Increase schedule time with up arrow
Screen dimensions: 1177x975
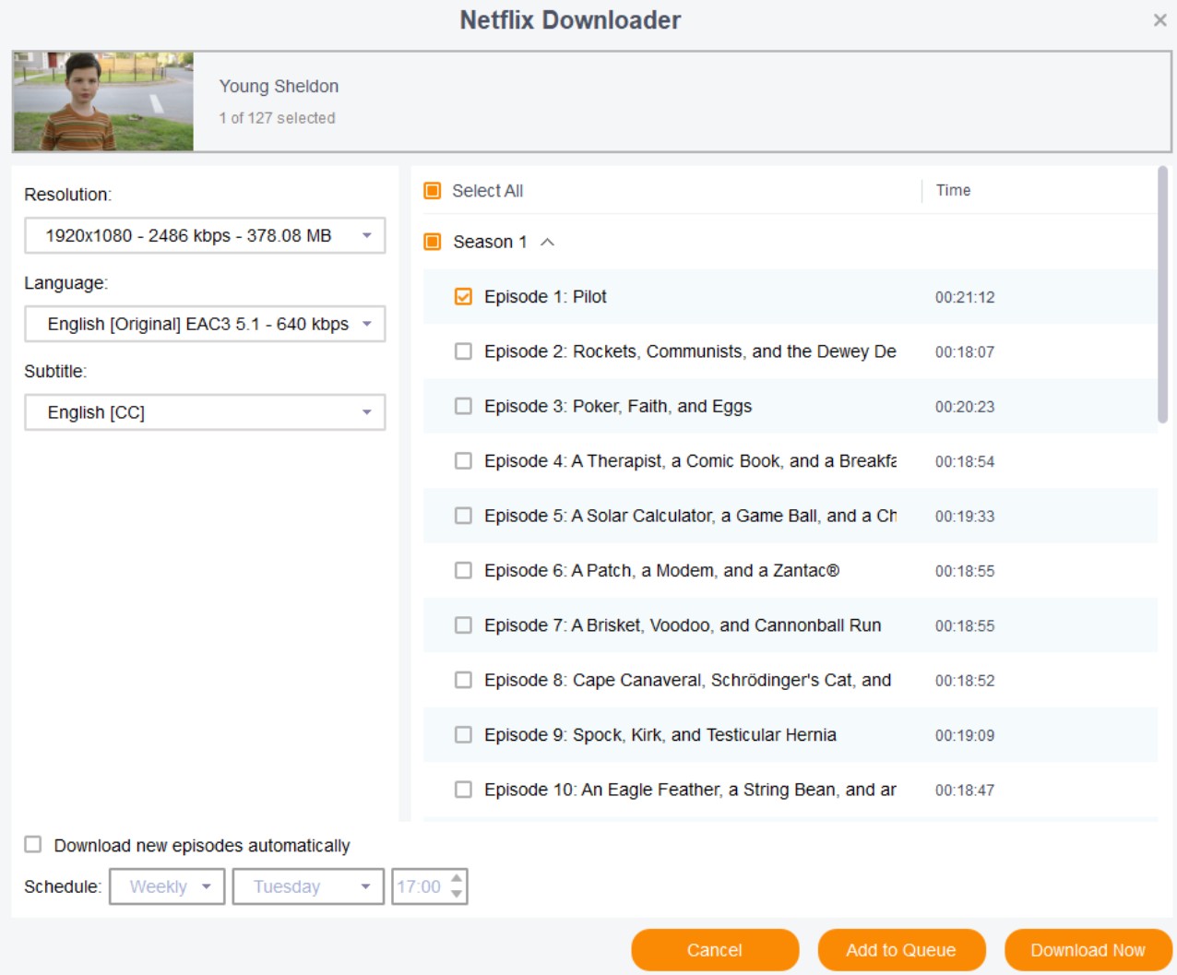[457, 878]
